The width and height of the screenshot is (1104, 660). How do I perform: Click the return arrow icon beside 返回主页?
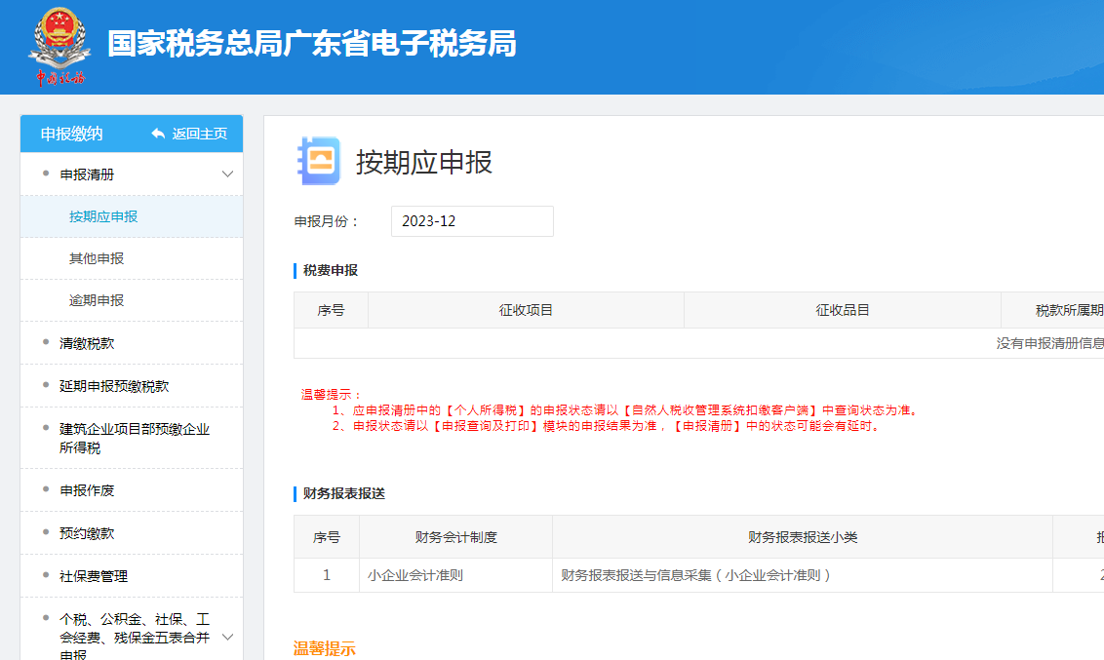click(158, 134)
